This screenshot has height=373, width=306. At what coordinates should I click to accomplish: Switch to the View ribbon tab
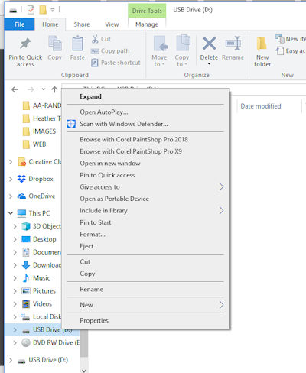pyautogui.click(x=112, y=24)
